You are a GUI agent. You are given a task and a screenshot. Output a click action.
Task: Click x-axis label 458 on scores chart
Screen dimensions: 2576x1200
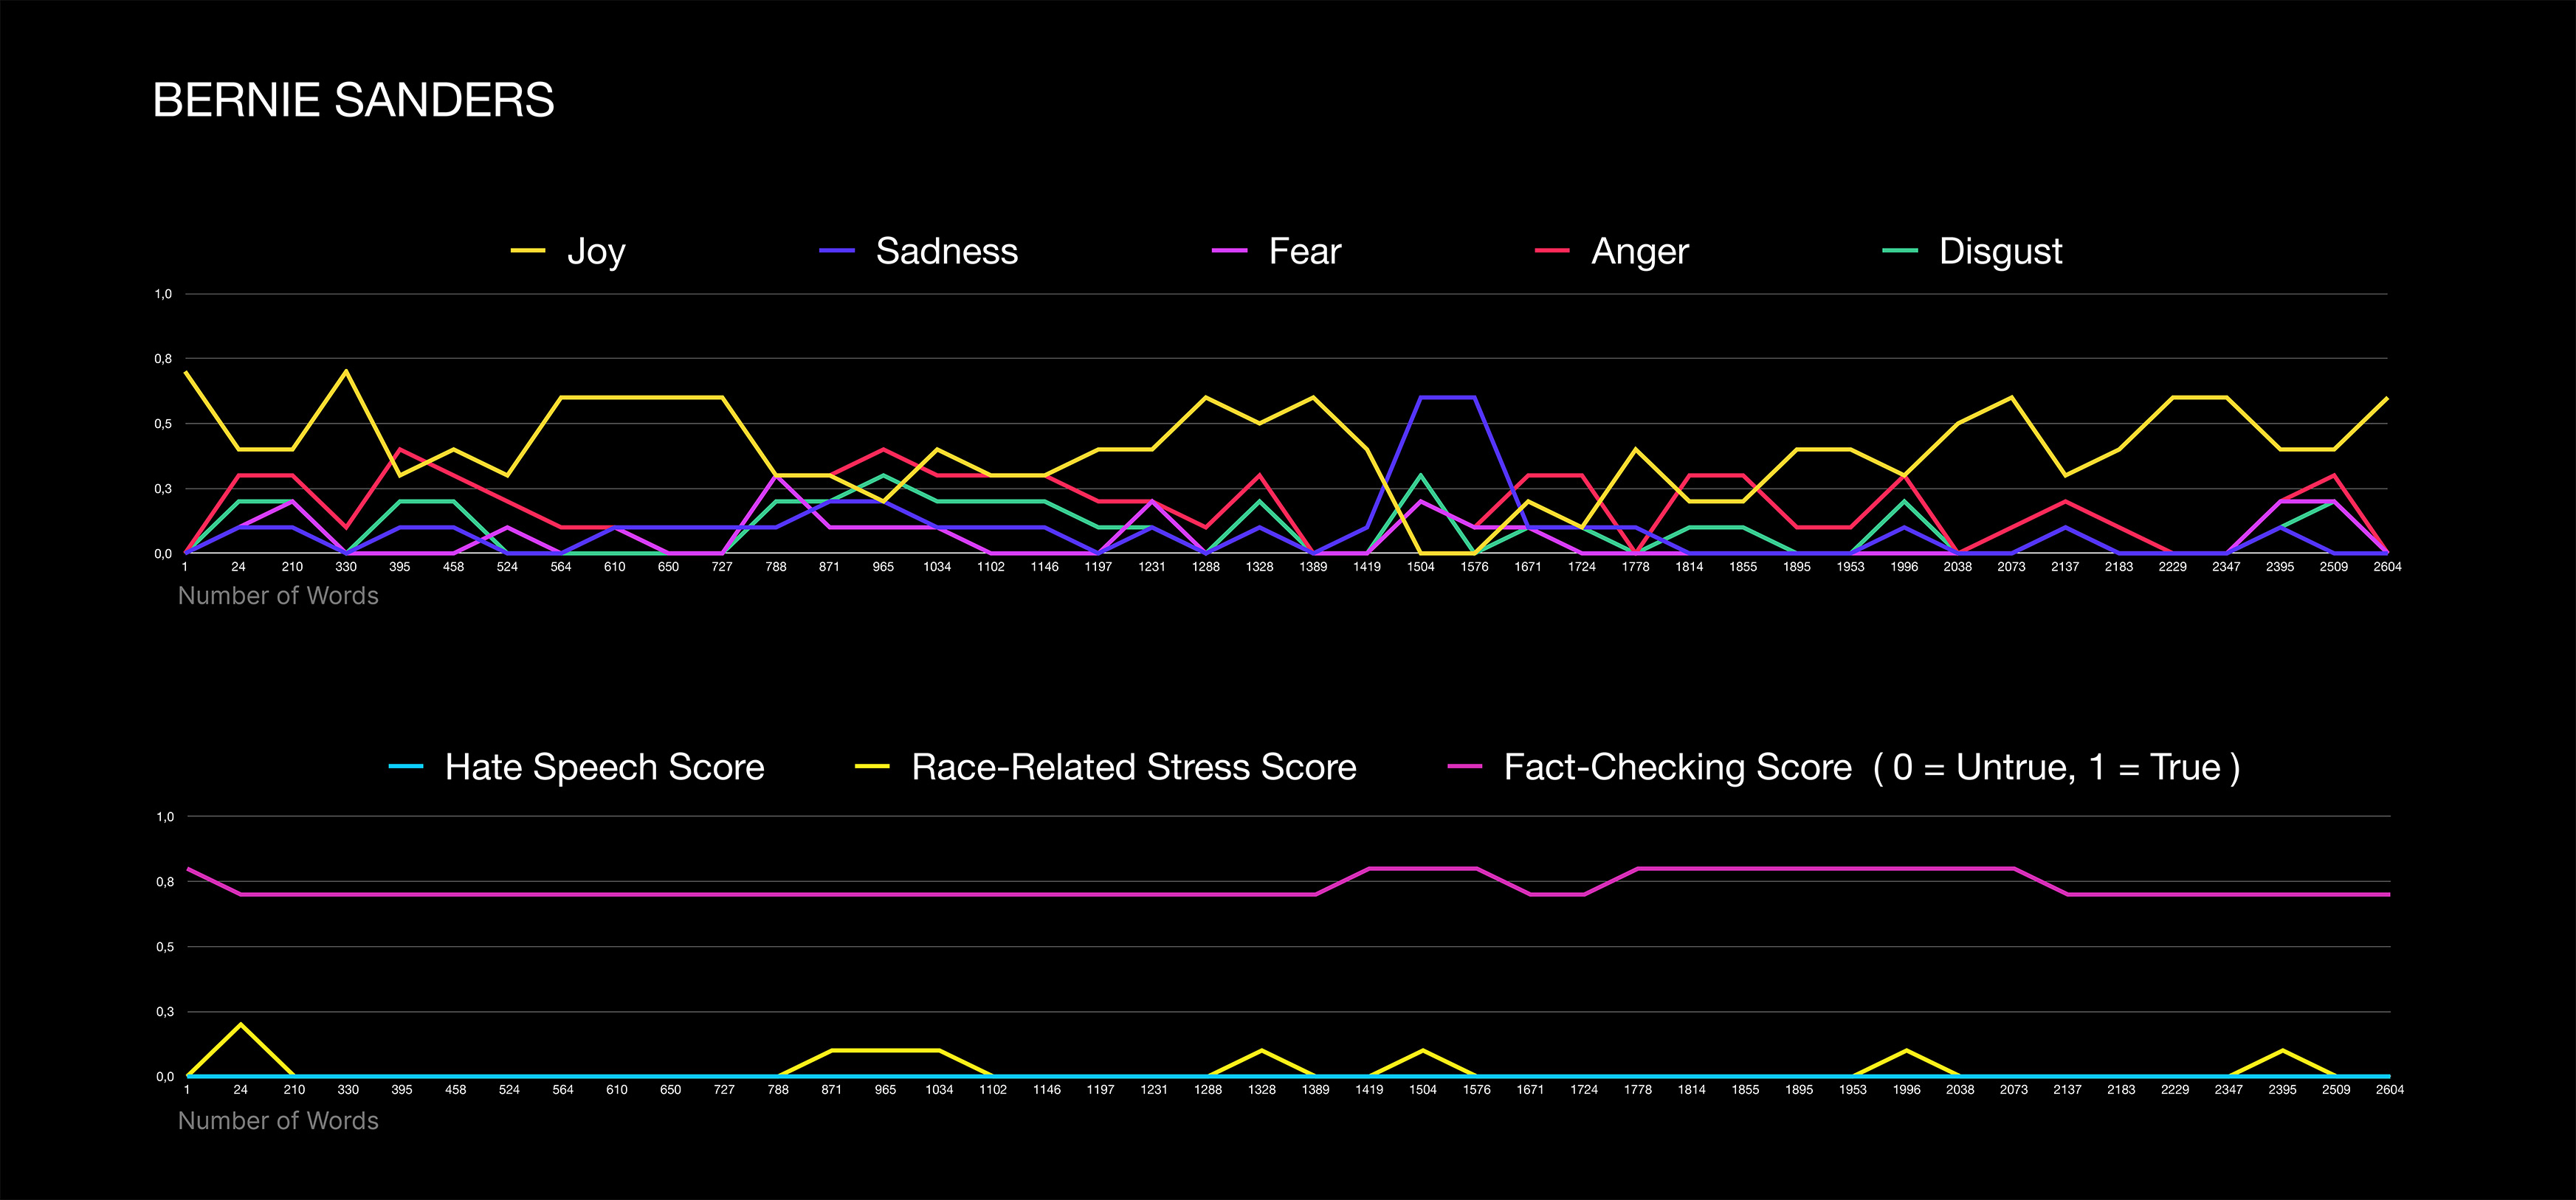click(455, 1090)
